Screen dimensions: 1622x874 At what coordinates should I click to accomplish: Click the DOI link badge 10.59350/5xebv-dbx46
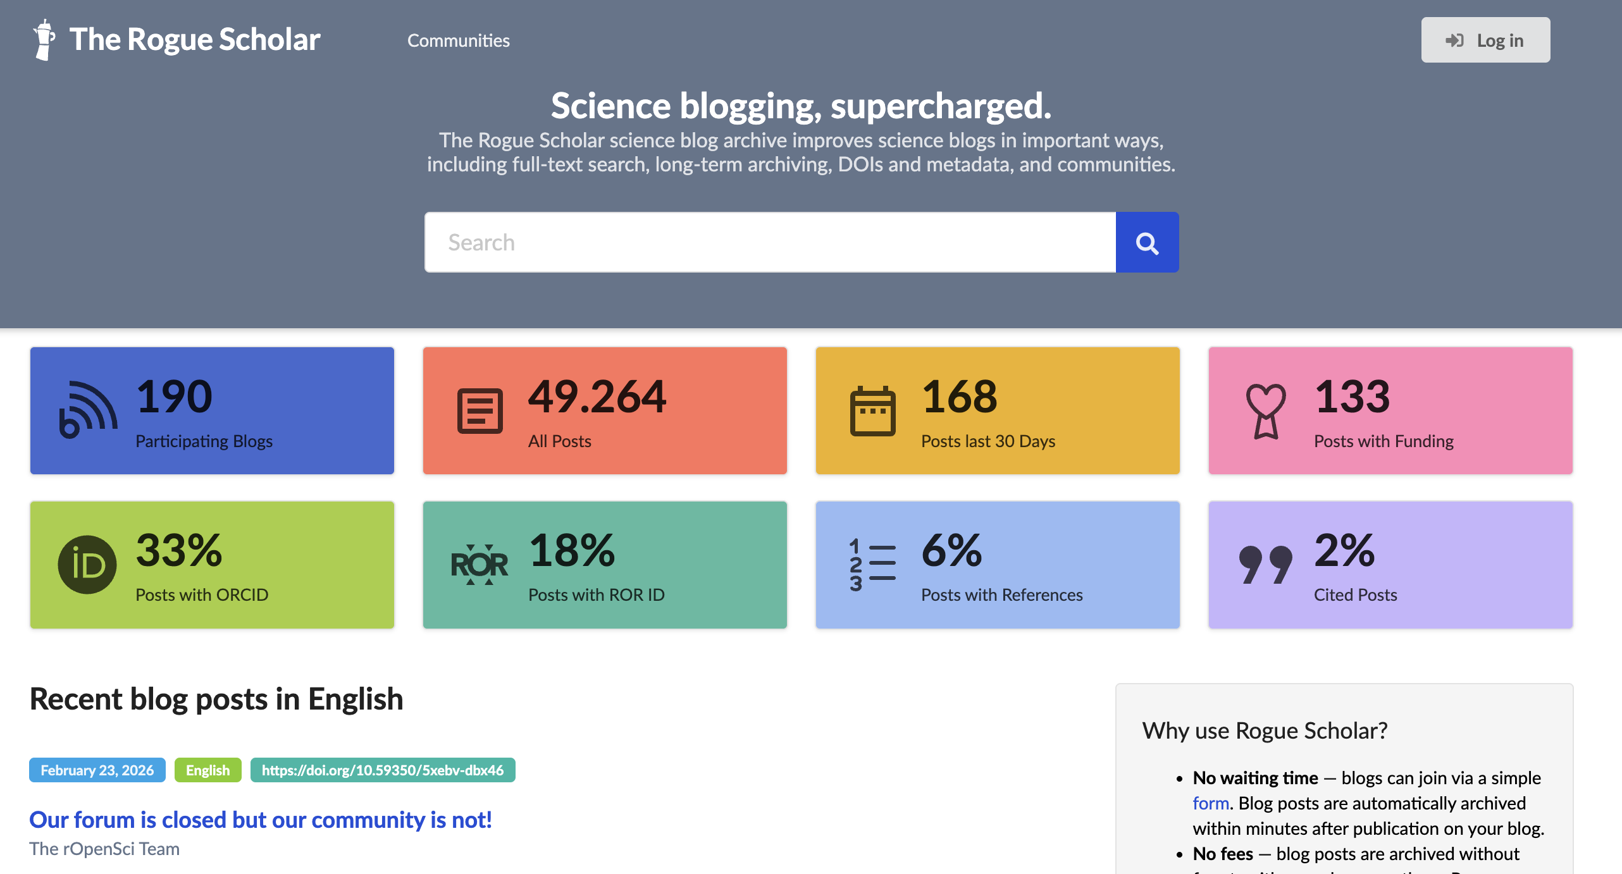coord(382,770)
